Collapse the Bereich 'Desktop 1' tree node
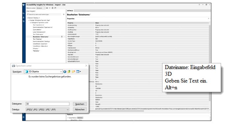 click(x=27, y=18)
